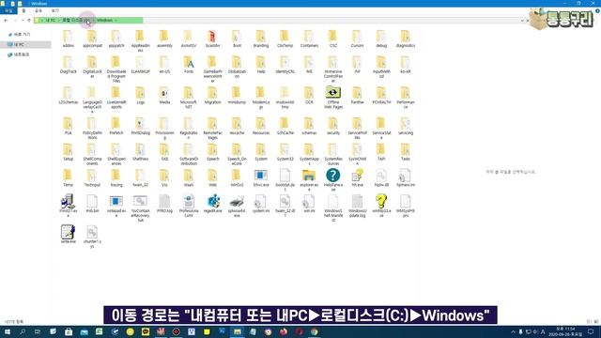
Task: Open the recent locations dropdown arrow
Action: pyautogui.click(x=23, y=21)
